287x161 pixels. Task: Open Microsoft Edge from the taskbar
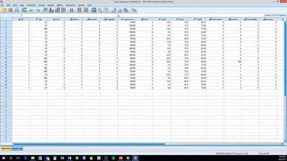26,158
